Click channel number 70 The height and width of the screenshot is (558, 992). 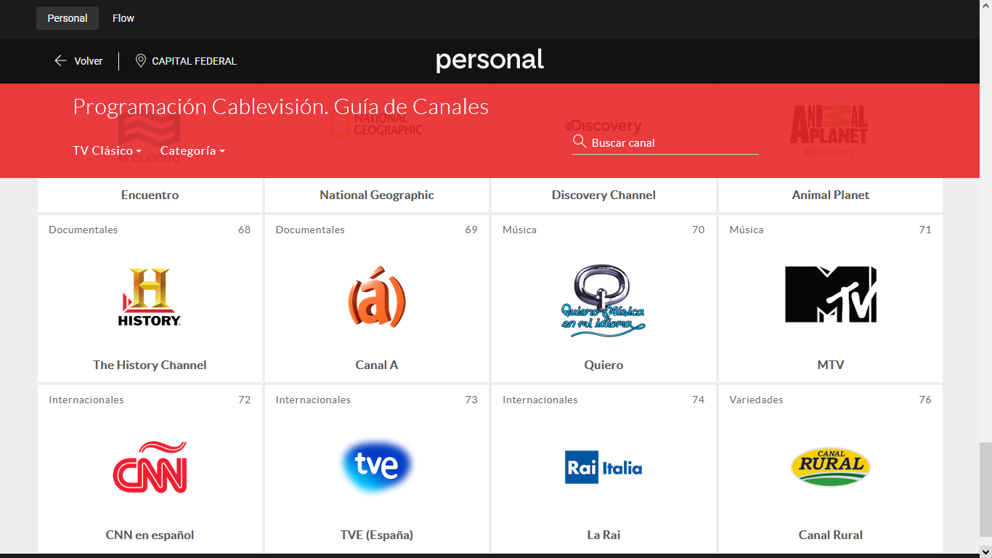coord(698,230)
